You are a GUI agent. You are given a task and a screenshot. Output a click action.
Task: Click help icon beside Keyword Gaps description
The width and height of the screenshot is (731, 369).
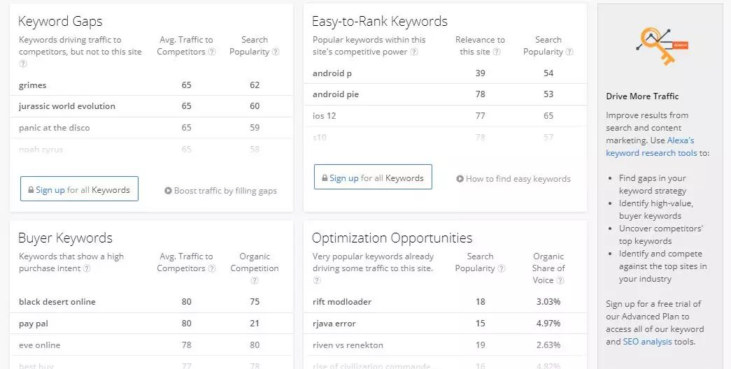23,64
